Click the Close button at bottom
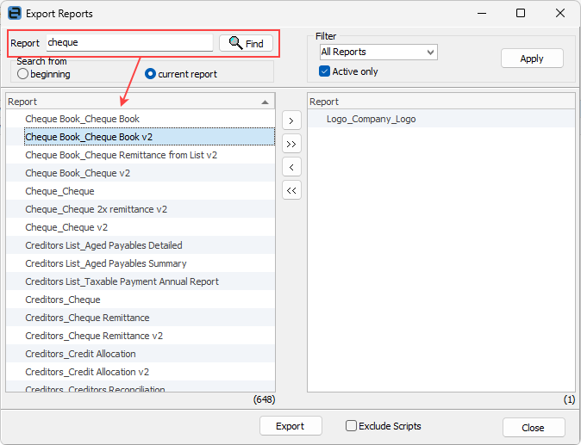Image resolution: width=581 pixels, height=445 pixels. point(534,428)
